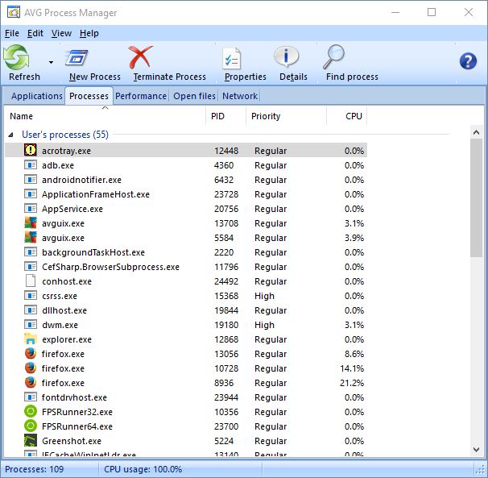This screenshot has height=478, width=488.
Task: Open the Refresh dropdown arrow
Action: [x=51, y=62]
